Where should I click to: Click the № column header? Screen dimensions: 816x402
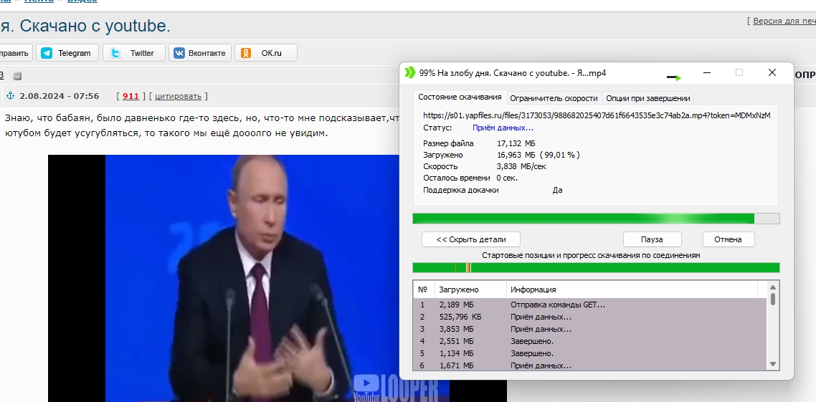pos(423,289)
